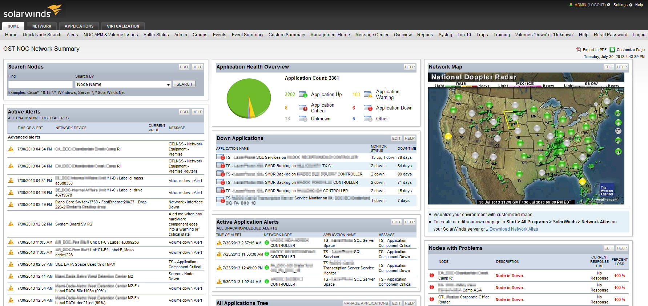Open the Syslog view

[x=445, y=35]
